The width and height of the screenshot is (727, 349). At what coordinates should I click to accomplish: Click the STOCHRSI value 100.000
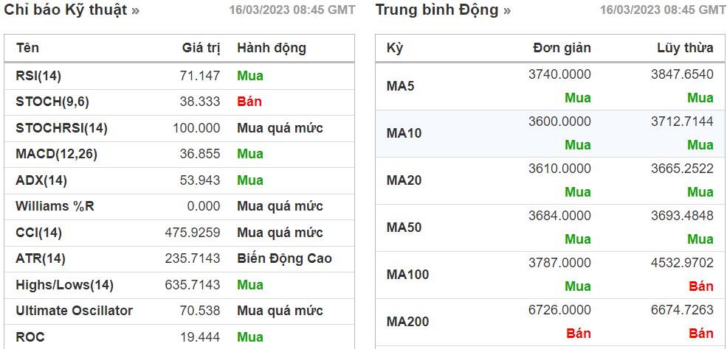click(196, 128)
